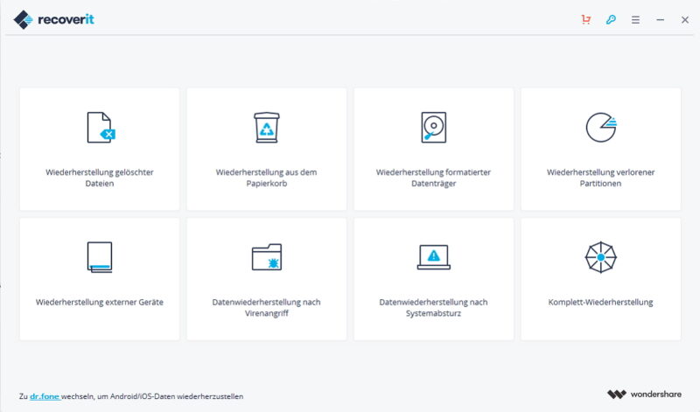This screenshot has width=700, height=412.
Task: Click the system crash laptop icon
Action: (x=433, y=257)
